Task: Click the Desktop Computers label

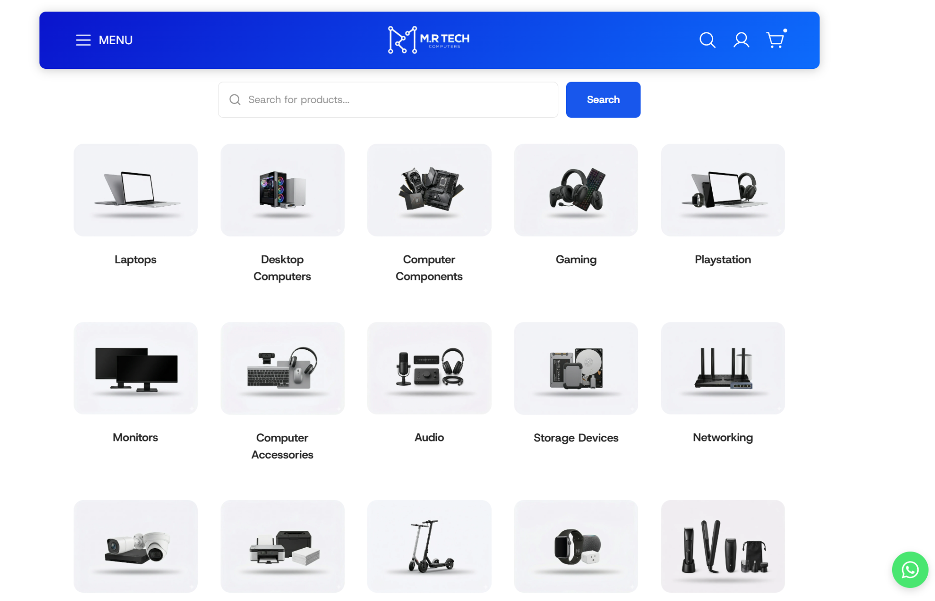Action: (x=283, y=268)
